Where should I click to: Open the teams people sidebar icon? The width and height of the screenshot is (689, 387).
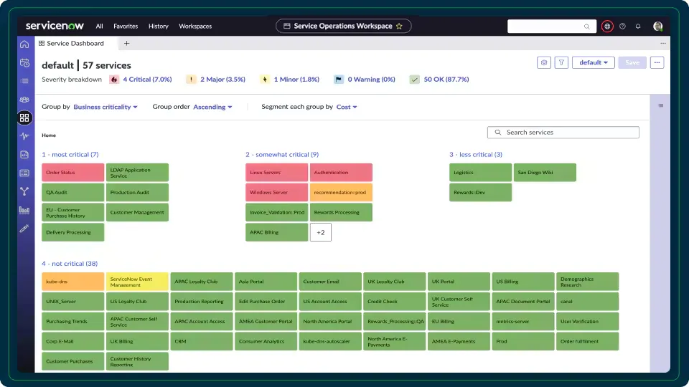pyautogui.click(x=24, y=100)
